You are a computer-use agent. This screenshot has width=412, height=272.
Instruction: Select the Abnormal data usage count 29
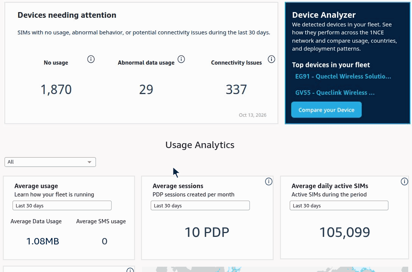pos(146,90)
